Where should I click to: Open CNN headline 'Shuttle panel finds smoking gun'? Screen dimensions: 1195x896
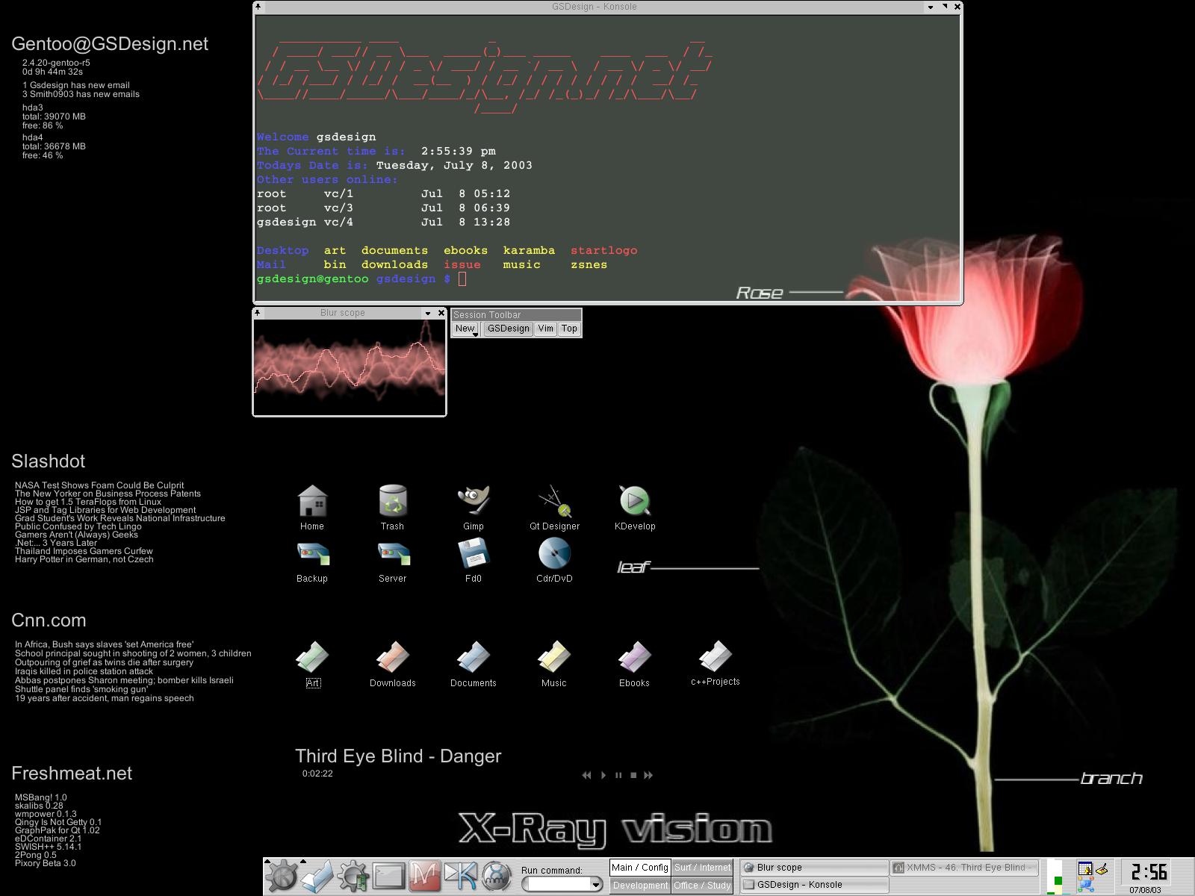pyautogui.click(x=81, y=689)
